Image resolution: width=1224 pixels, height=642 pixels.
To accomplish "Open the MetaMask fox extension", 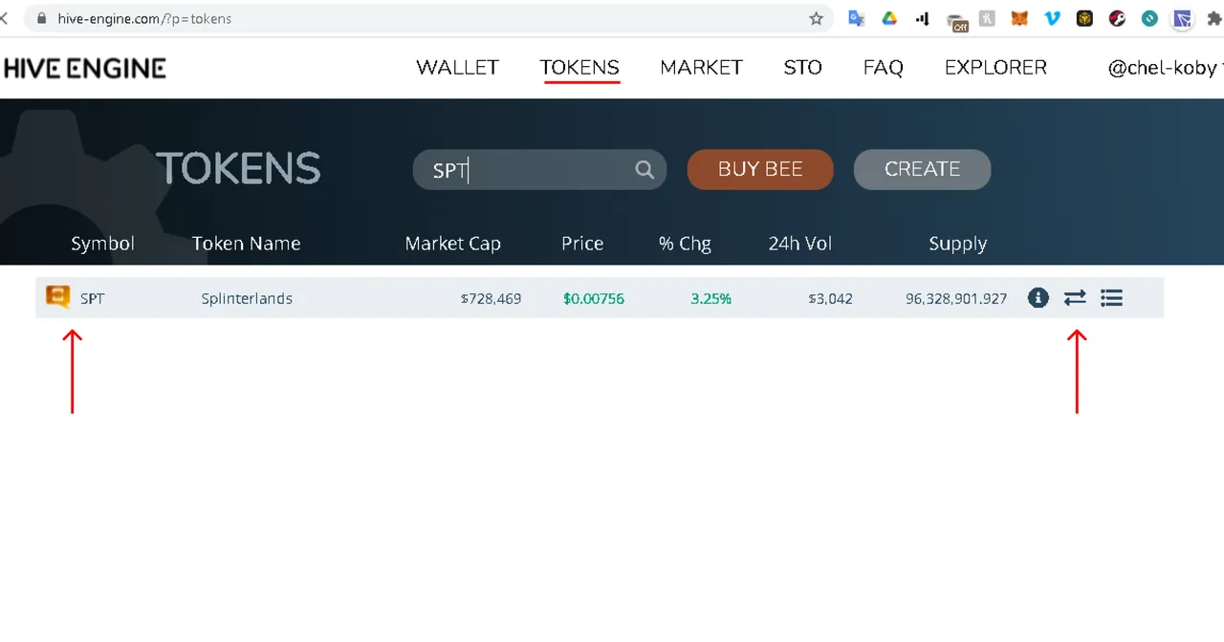I will pos(1020,18).
